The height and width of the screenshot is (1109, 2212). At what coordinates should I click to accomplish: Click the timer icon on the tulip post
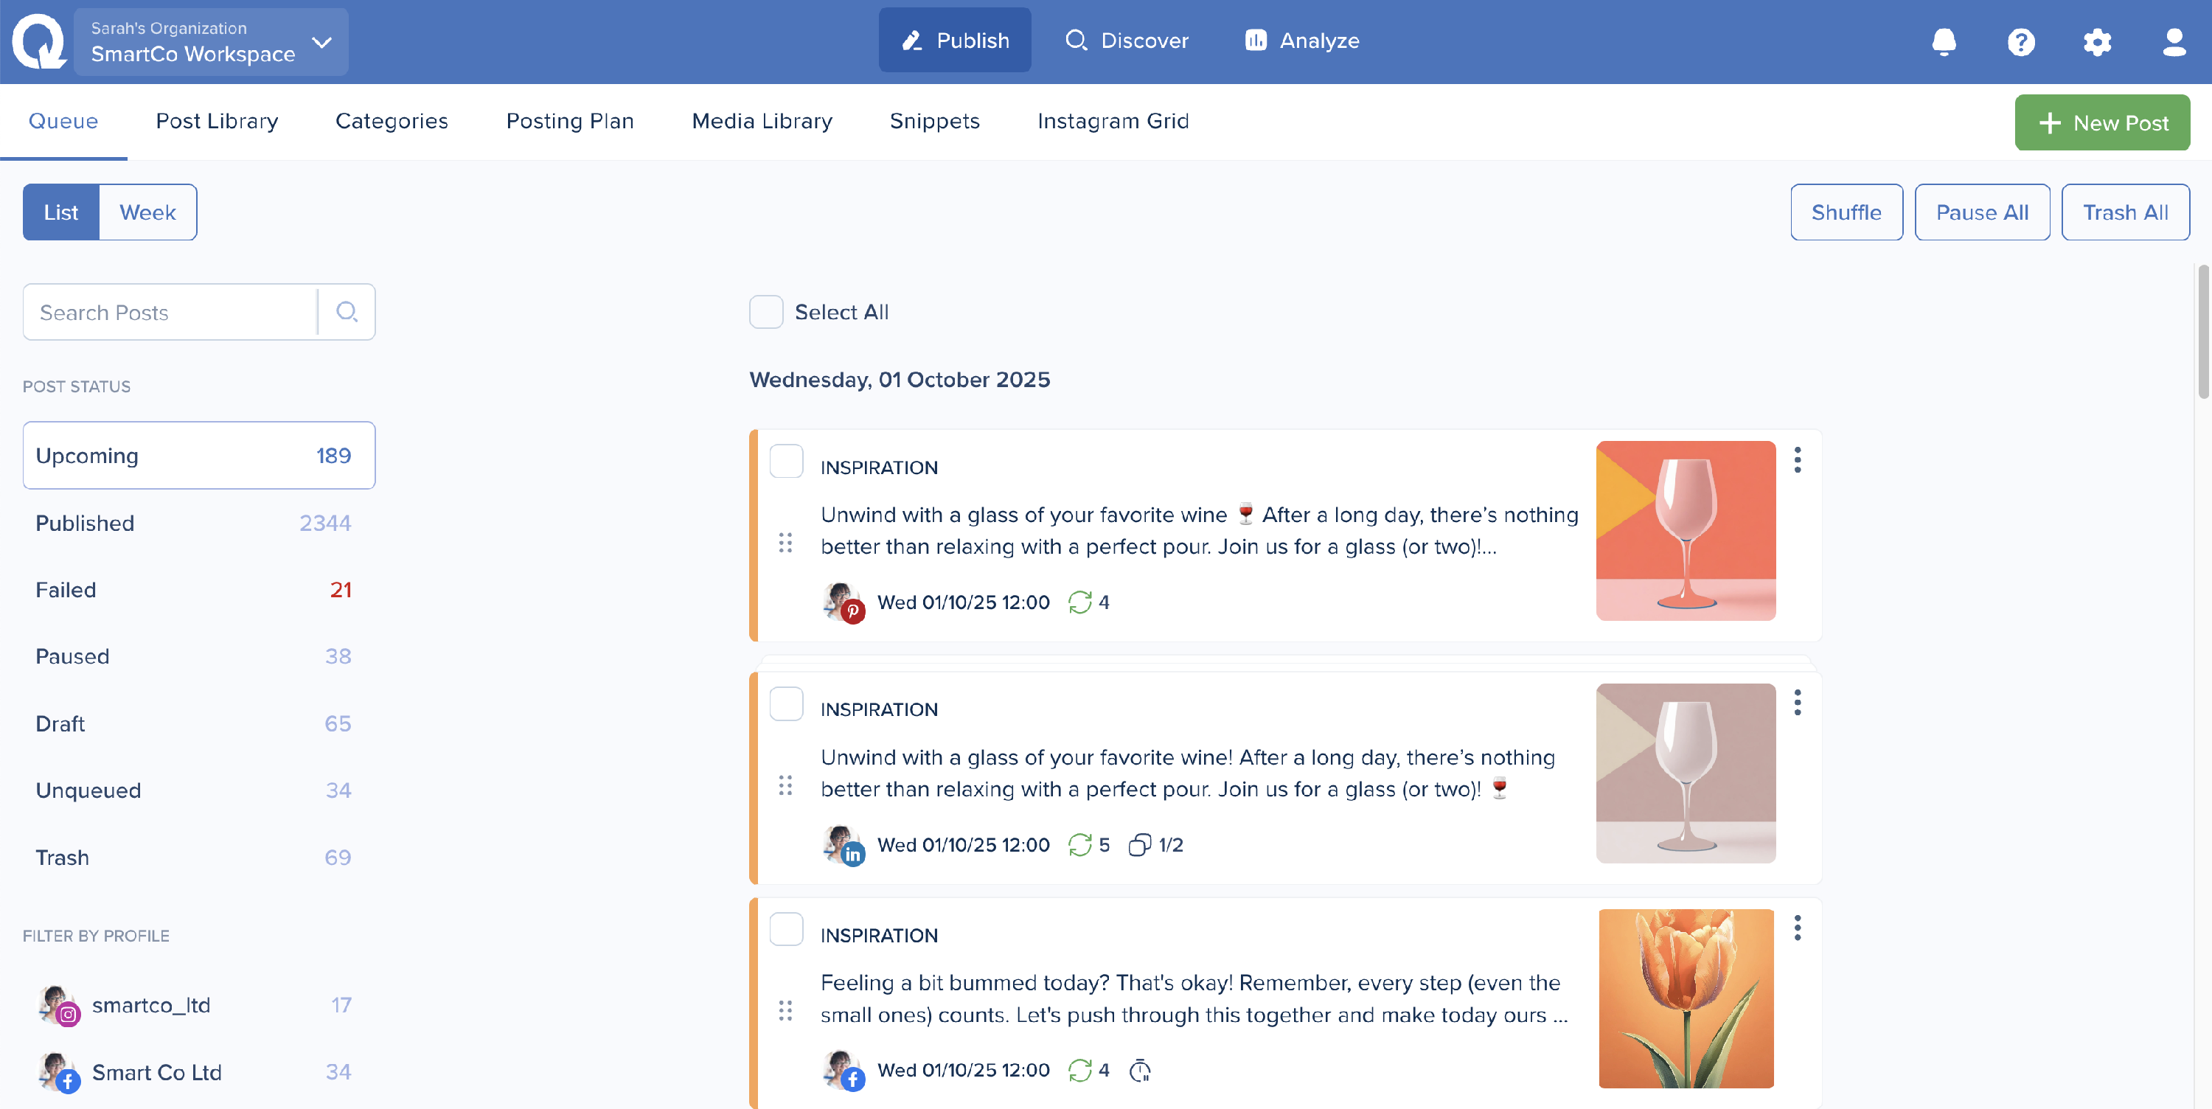click(1139, 1071)
